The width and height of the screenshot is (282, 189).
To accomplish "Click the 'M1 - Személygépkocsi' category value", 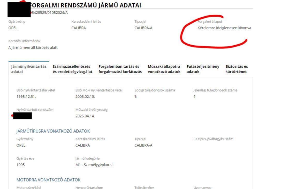I will click(94, 165).
